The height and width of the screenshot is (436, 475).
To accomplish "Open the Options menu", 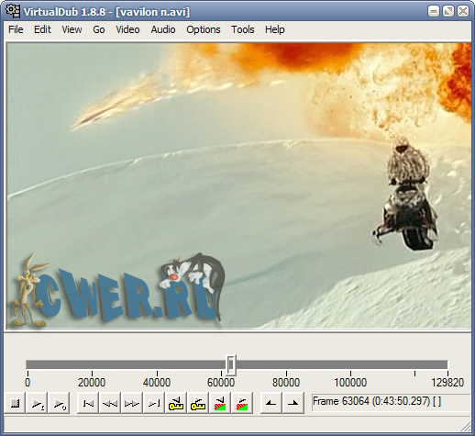I will pyautogui.click(x=204, y=29).
